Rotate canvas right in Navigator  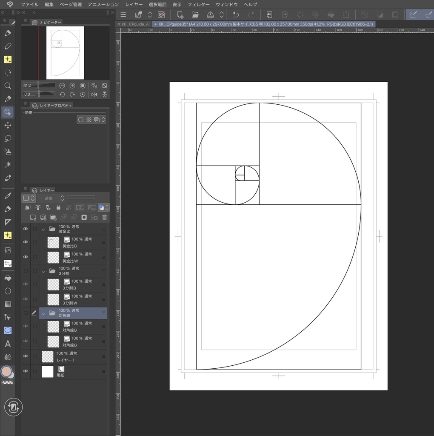point(72,94)
